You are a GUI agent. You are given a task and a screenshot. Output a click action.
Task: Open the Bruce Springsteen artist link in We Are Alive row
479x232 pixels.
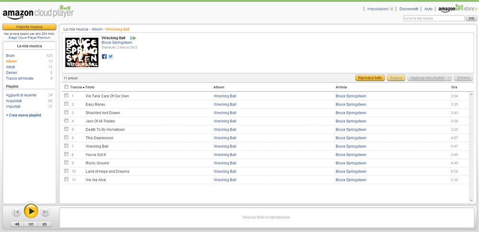(351, 180)
